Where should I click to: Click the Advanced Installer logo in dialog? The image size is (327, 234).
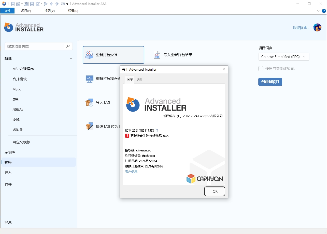click(x=156, y=104)
